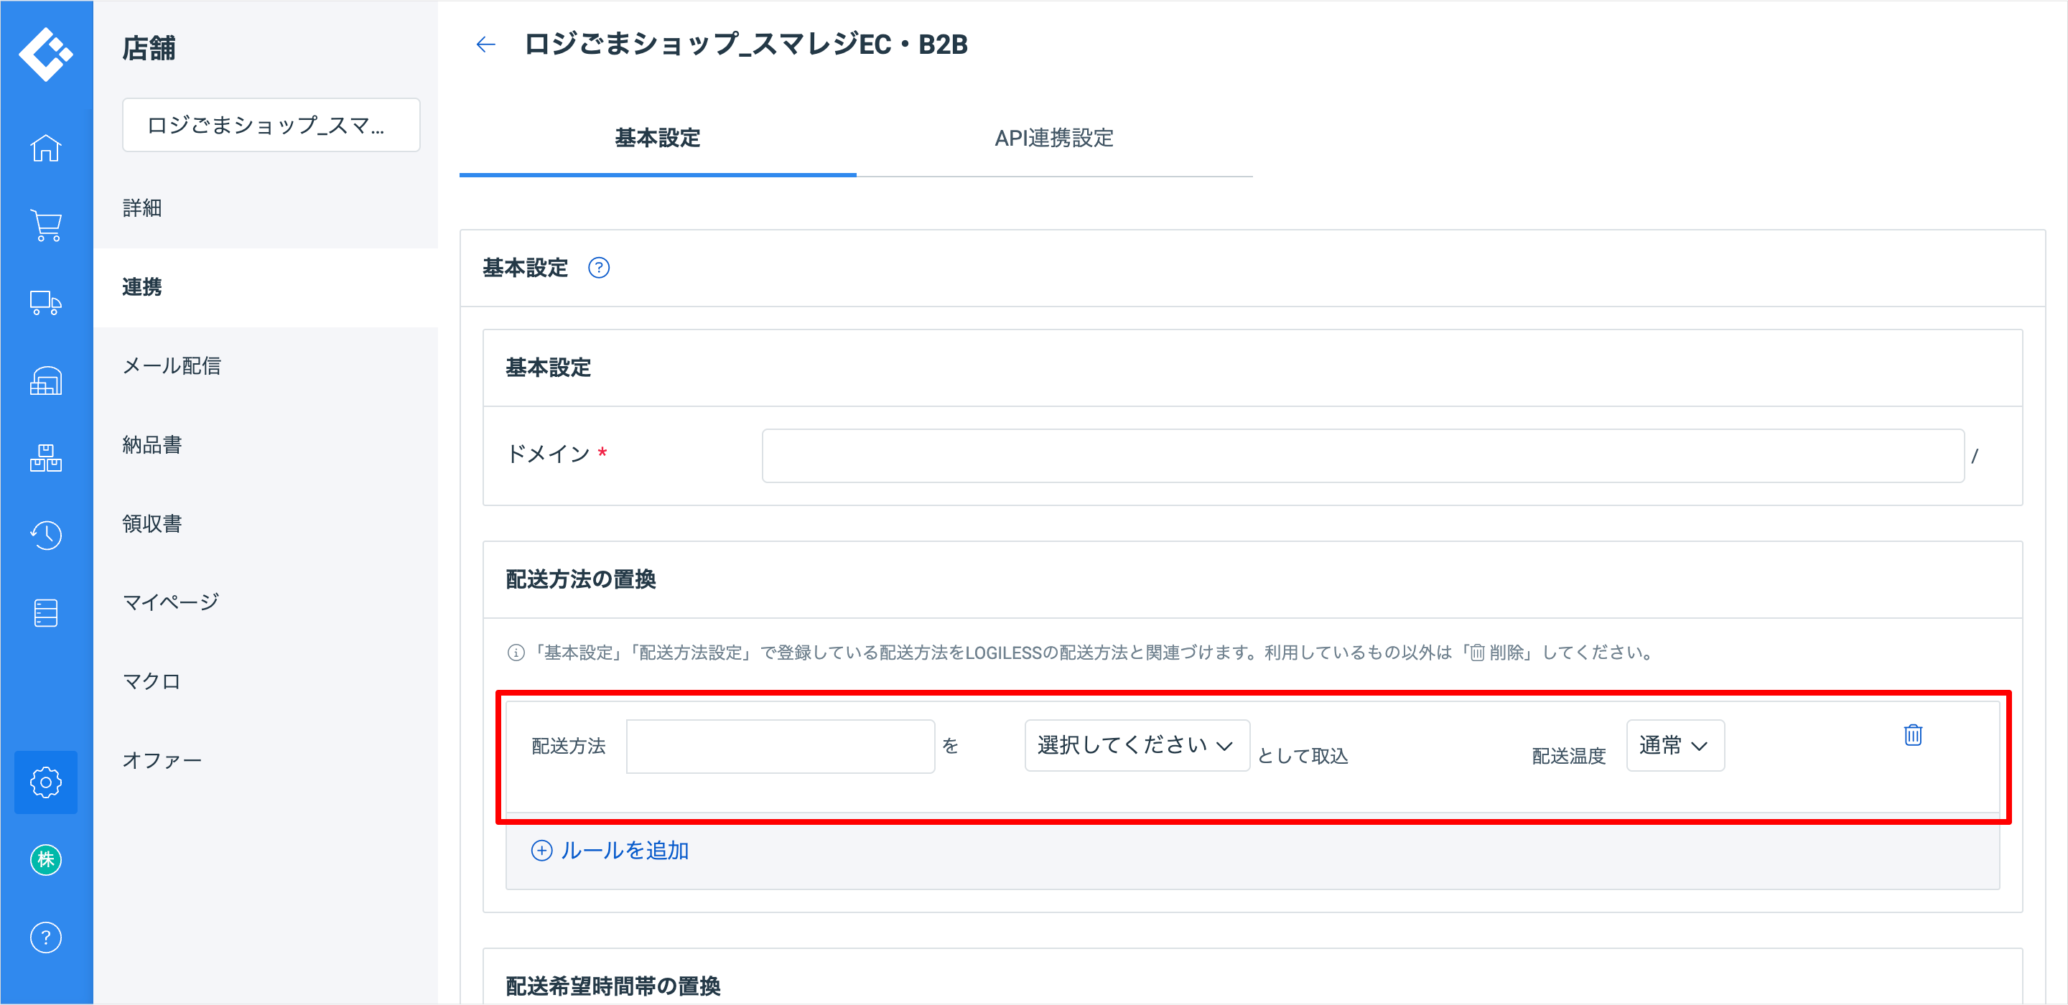Click the warehouse icon in the sidebar
This screenshot has width=2068, height=1005.
[x=46, y=380]
